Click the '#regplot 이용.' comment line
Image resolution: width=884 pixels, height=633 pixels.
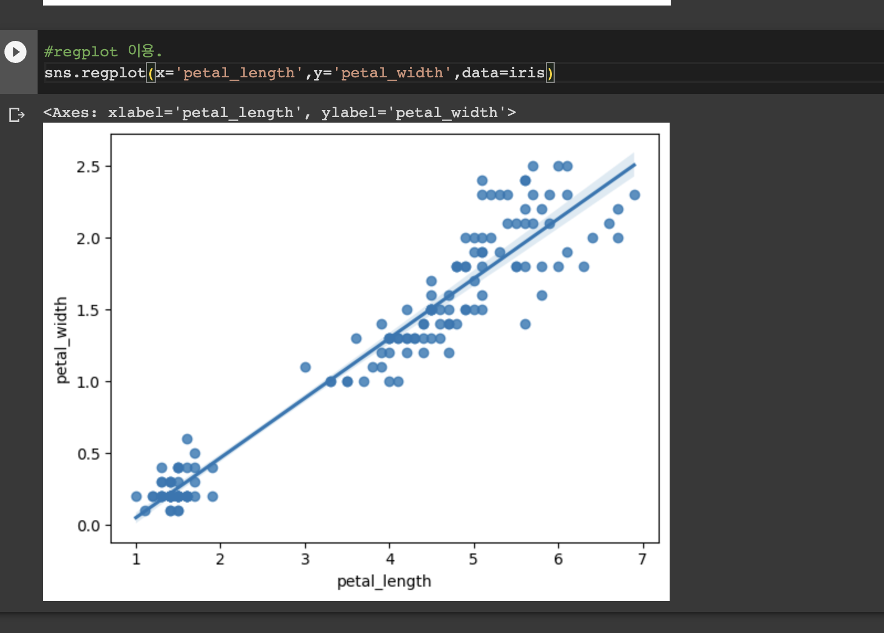point(103,51)
